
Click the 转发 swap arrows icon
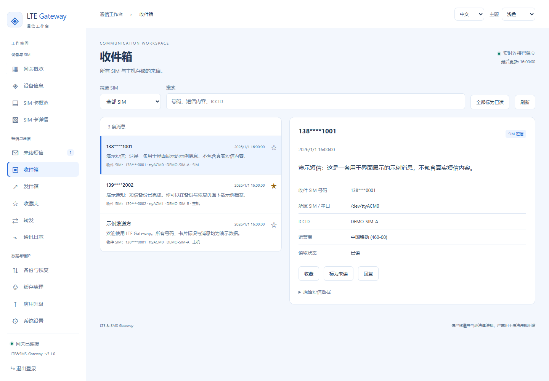pyautogui.click(x=15, y=221)
